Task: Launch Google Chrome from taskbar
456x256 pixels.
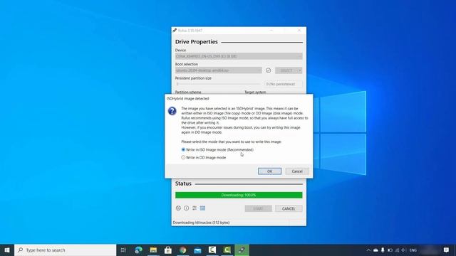Action: tap(182, 250)
